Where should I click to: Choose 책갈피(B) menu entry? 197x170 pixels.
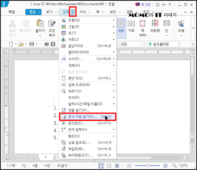pos(88,149)
